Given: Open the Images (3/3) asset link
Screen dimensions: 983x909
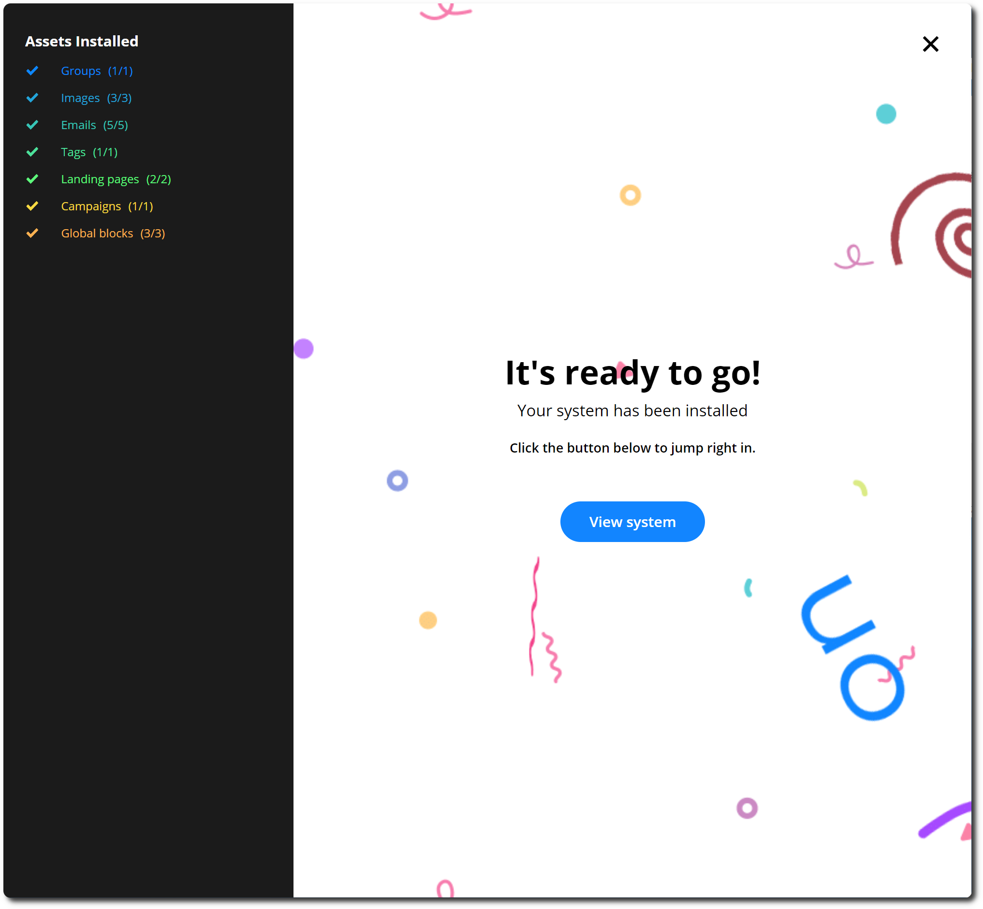Looking at the screenshot, I should click(x=96, y=98).
